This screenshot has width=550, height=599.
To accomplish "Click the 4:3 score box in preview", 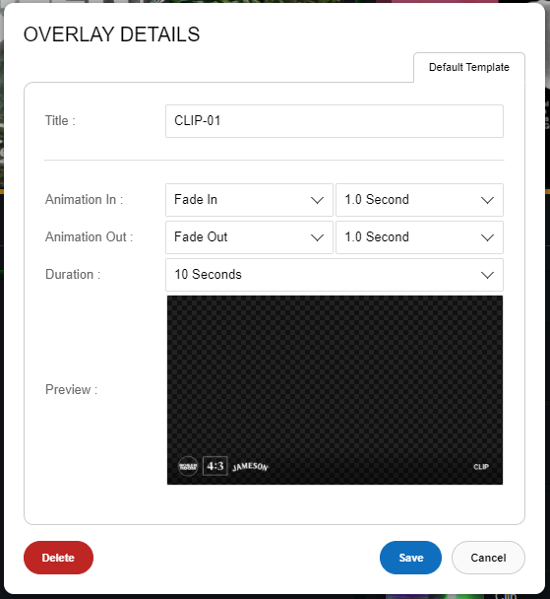I will pos(215,466).
